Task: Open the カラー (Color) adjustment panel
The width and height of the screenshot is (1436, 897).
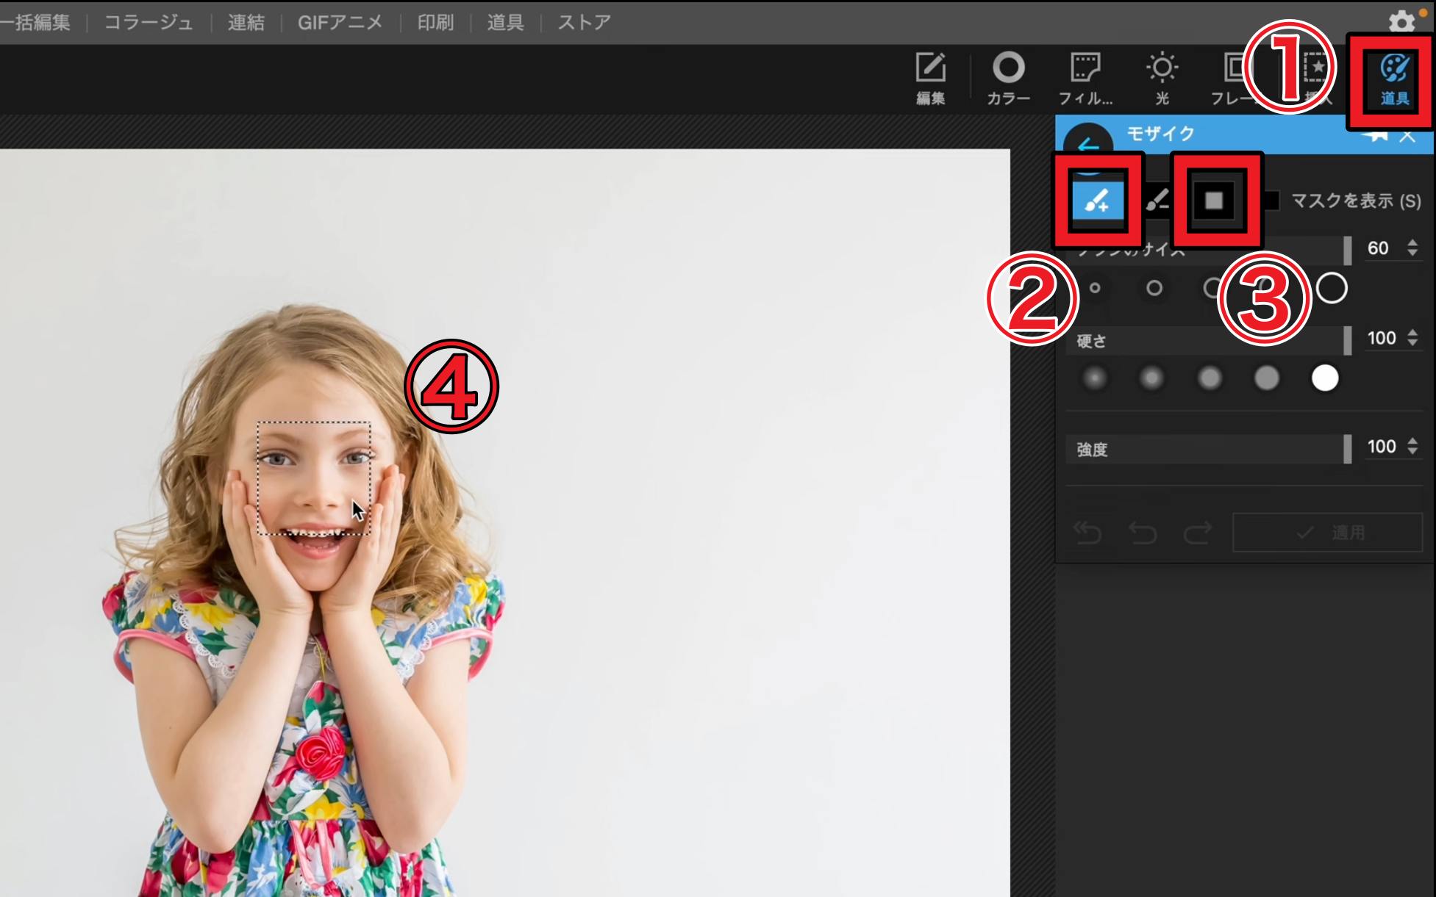Action: [x=1008, y=77]
